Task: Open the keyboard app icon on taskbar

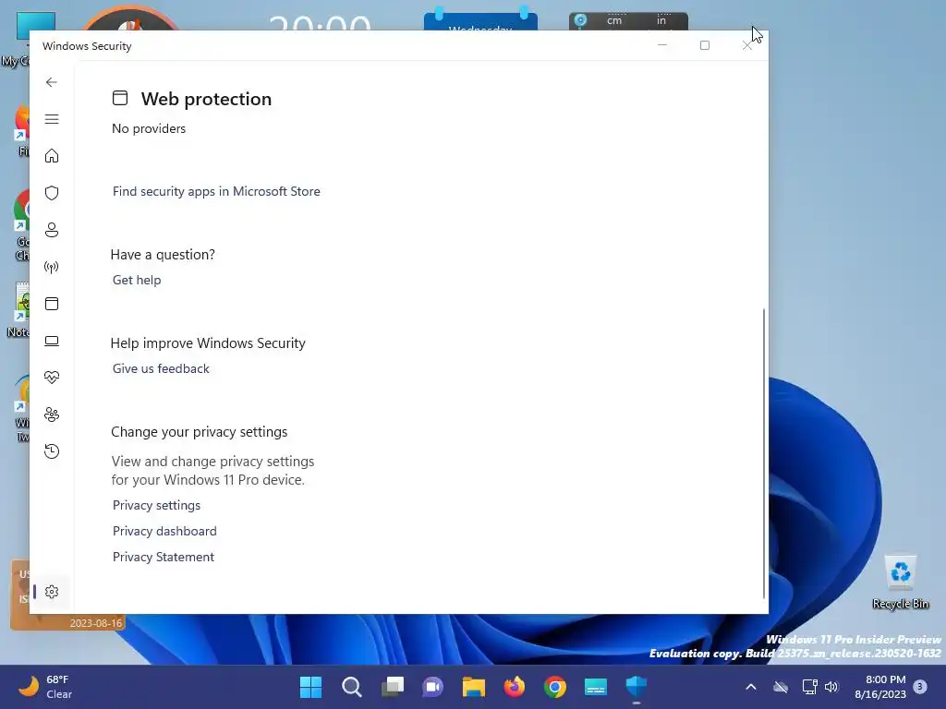Action: pyautogui.click(x=596, y=687)
